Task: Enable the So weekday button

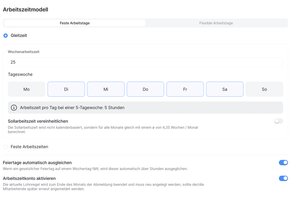Action: click(x=264, y=89)
